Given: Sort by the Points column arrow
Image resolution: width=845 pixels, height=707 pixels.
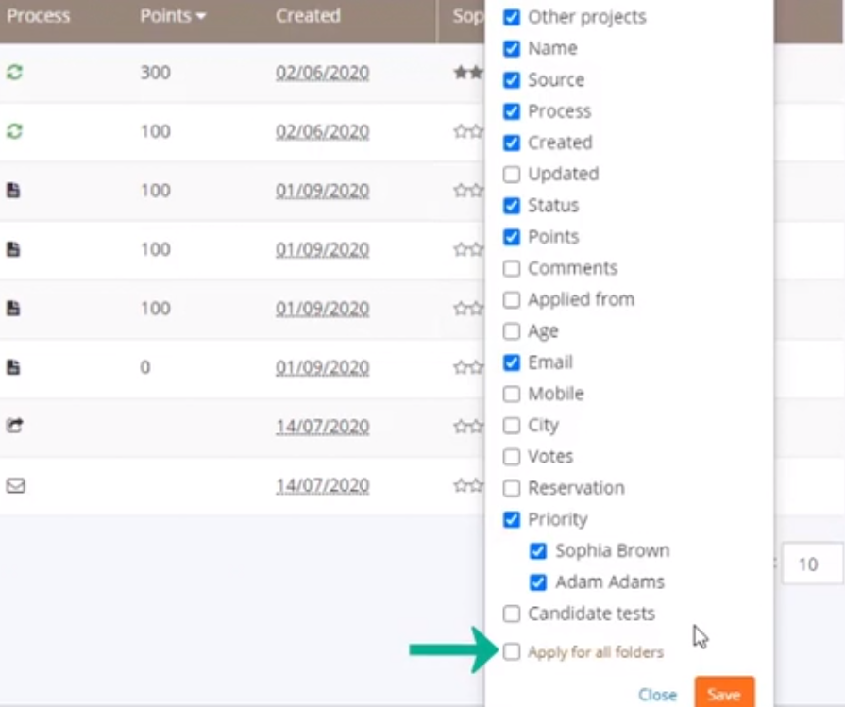Looking at the screenshot, I should [201, 17].
